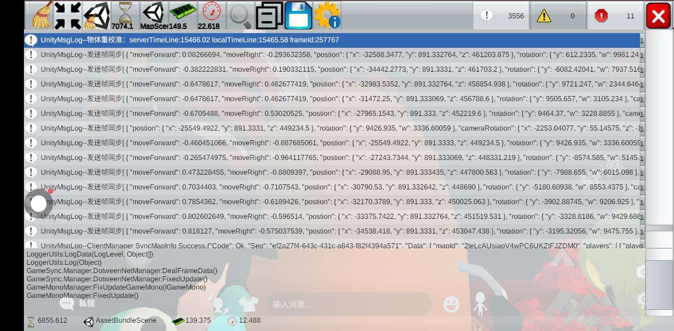Click the AssetBundleScene scene label
Viewport: 674px width, 331px height.
(126, 320)
